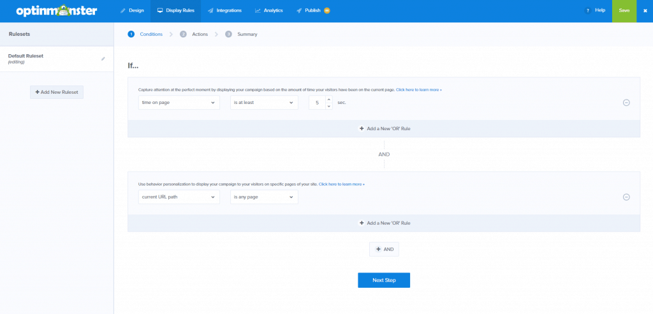Image resolution: width=653 pixels, height=314 pixels.
Task: Click the green Save button
Action: 624,11
